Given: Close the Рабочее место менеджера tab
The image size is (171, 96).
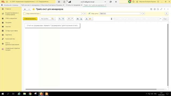Looking at the screenshot, I should (x=64, y=5).
